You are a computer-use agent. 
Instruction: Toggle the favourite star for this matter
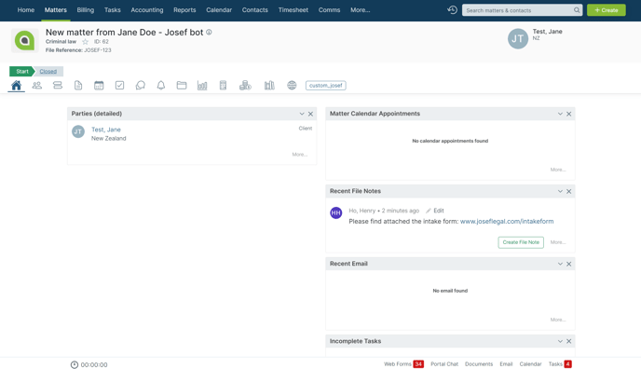point(85,42)
